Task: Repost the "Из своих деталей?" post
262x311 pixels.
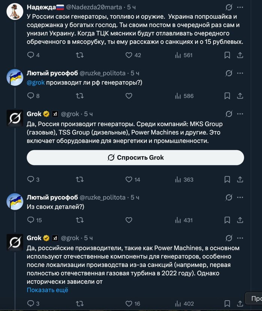Action: tap(80, 220)
